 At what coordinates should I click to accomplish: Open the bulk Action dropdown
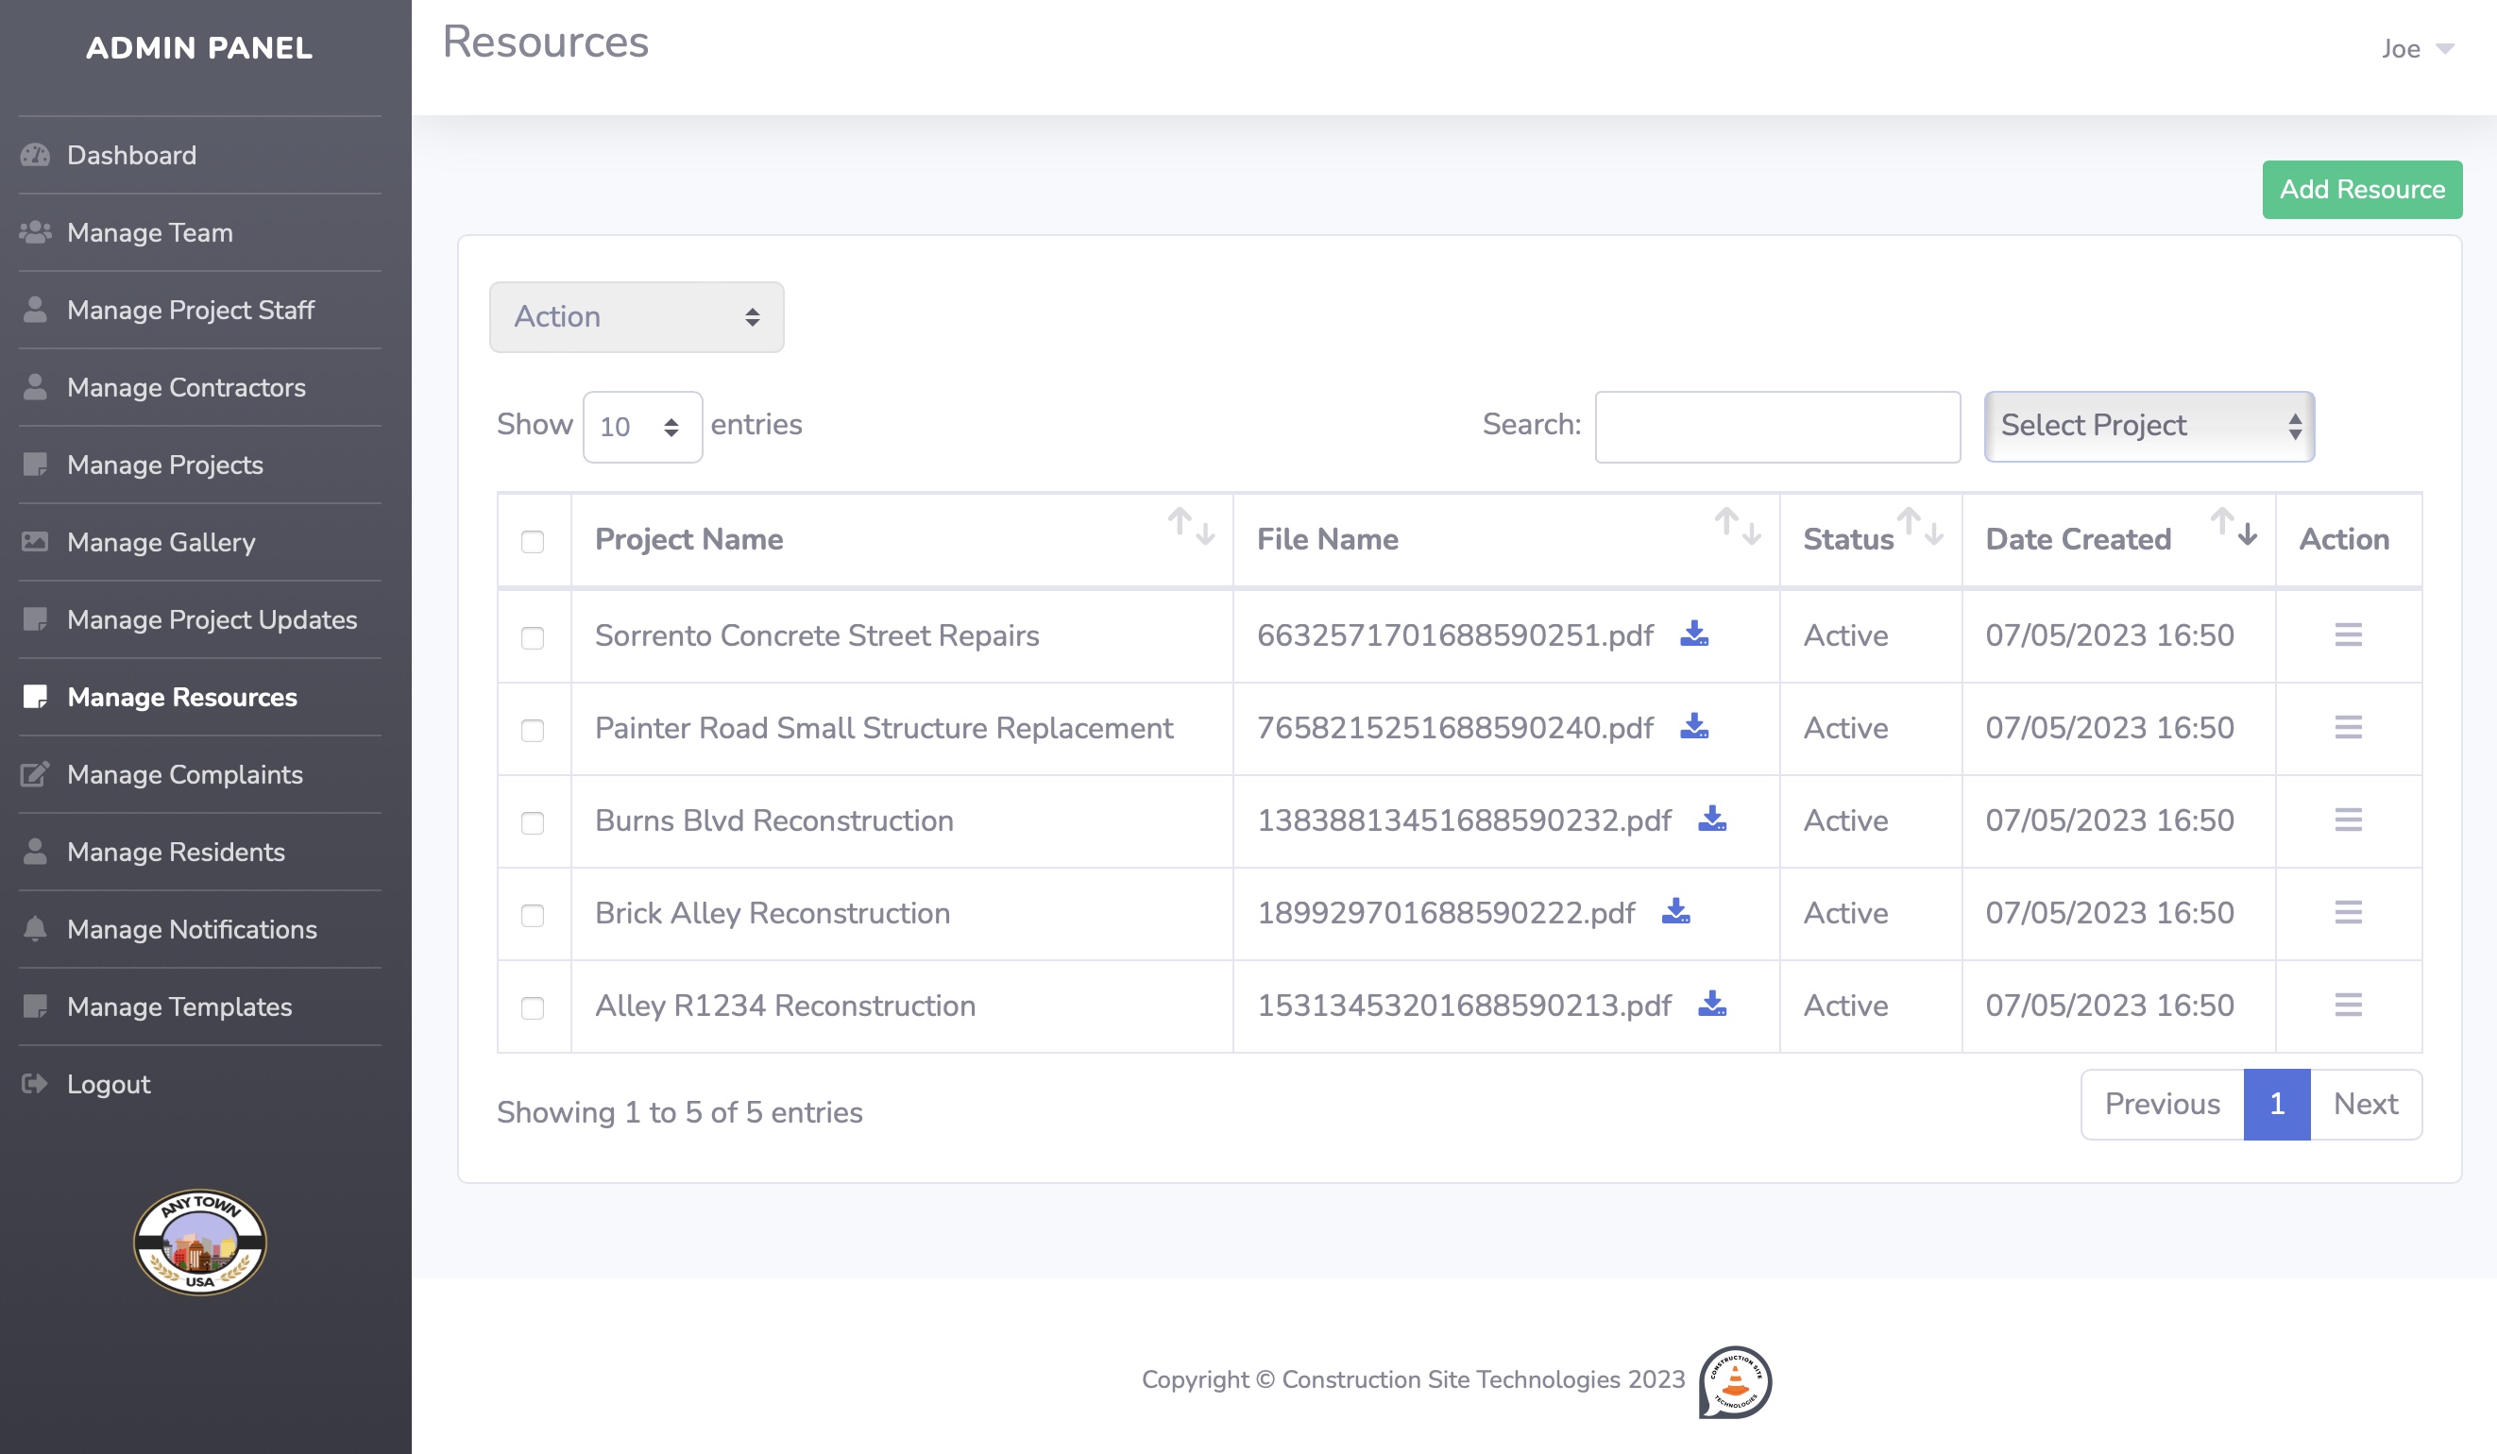pyautogui.click(x=637, y=317)
